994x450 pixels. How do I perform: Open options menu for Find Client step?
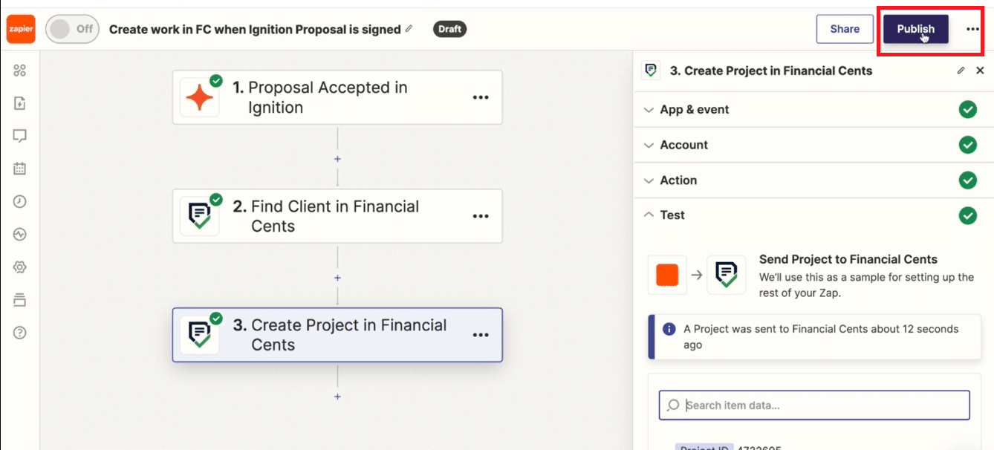[481, 216]
